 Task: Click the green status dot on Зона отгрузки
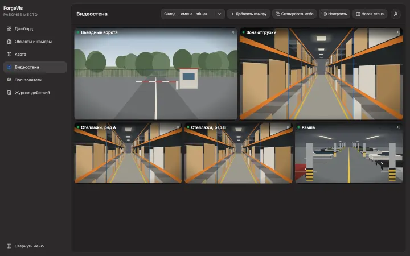(243, 32)
